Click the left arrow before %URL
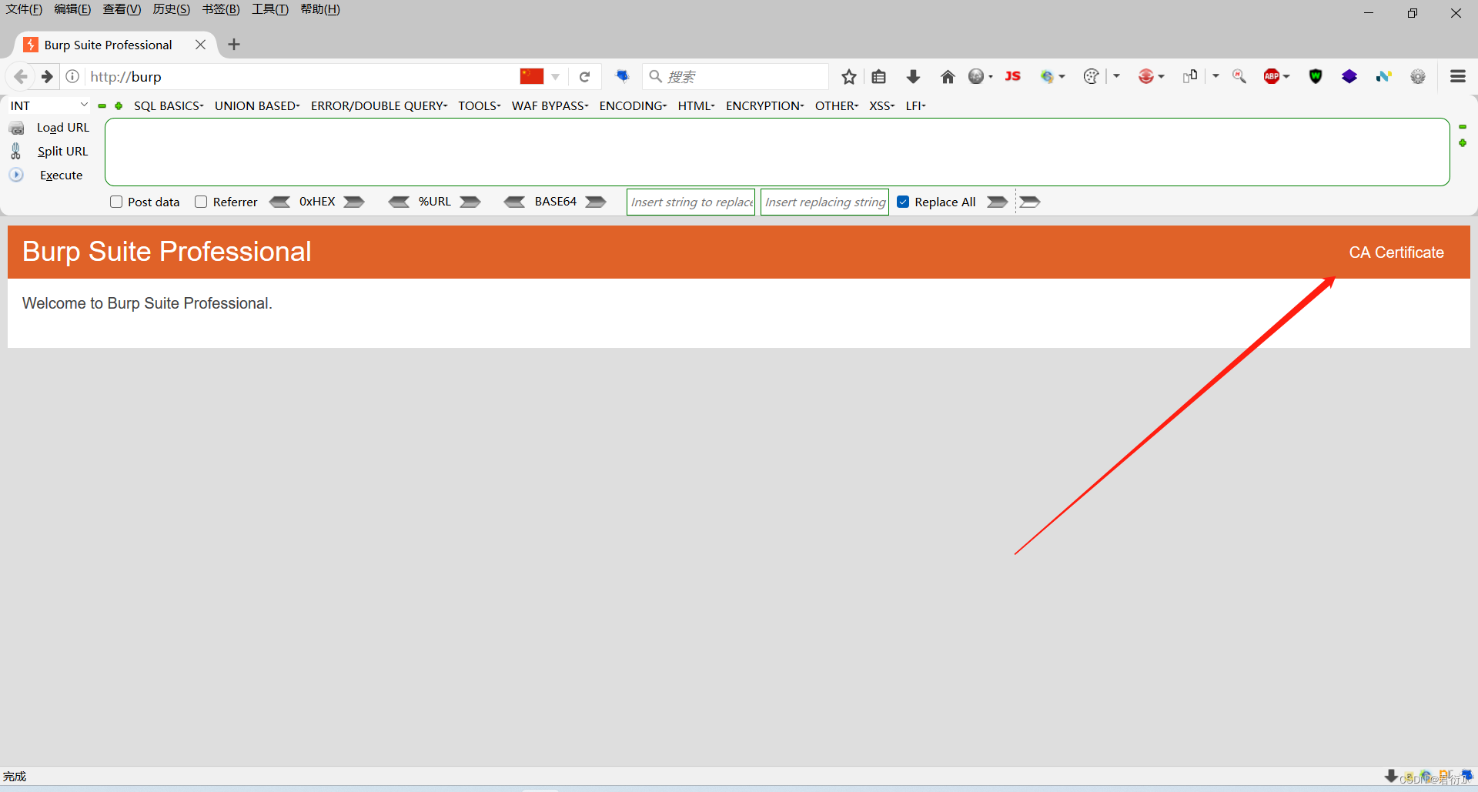Screen dimensions: 1478x792 (399, 202)
